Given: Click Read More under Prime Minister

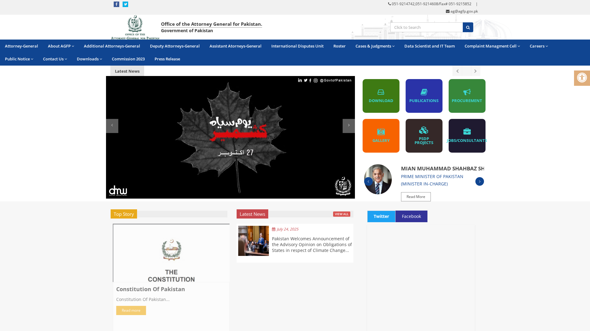Looking at the screenshot, I should [x=416, y=197].
